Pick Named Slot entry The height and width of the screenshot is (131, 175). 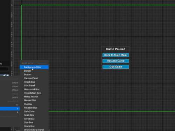[34, 100]
